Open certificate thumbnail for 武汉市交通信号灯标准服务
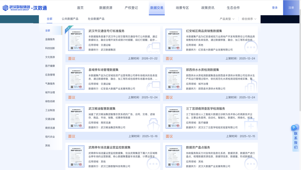Image resolution: width=301 pixels, height=170 pixels. coord(76,40)
